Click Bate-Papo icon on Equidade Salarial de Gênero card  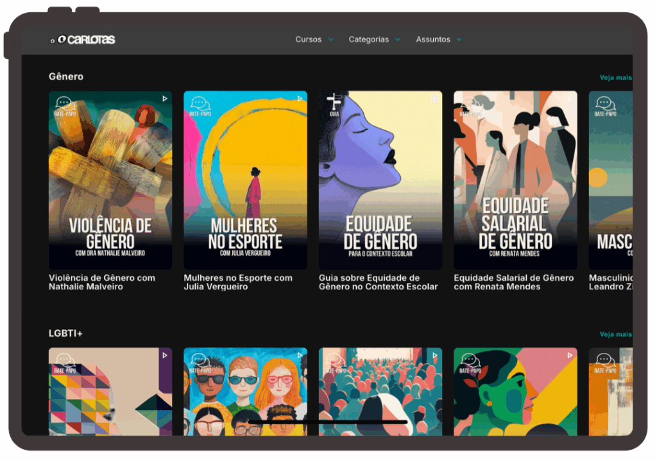470,106
